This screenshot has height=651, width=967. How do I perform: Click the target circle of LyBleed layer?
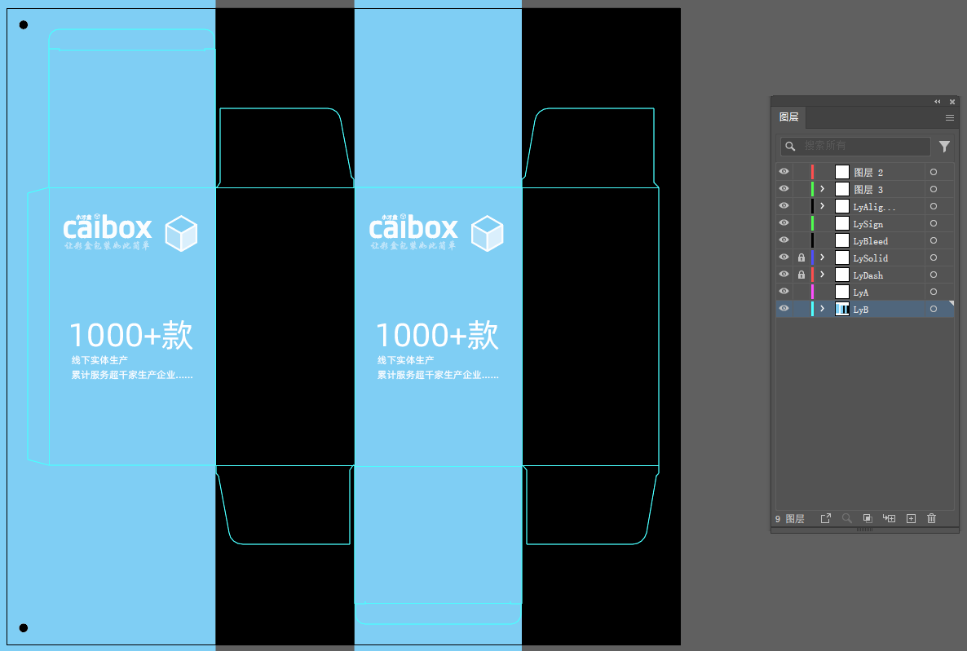[x=933, y=240]
